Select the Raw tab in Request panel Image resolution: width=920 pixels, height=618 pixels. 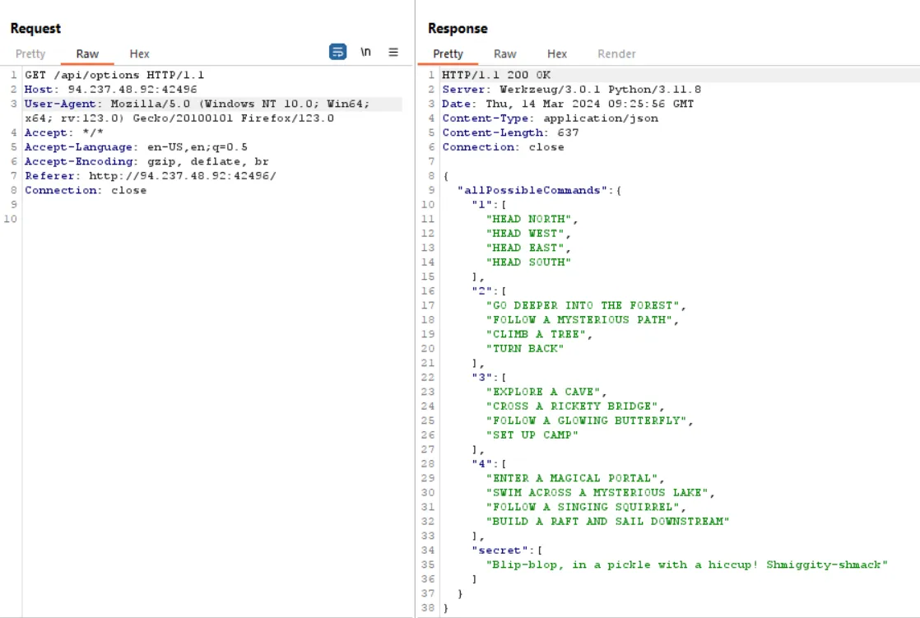pyautogui.click(x=87, y=53)
